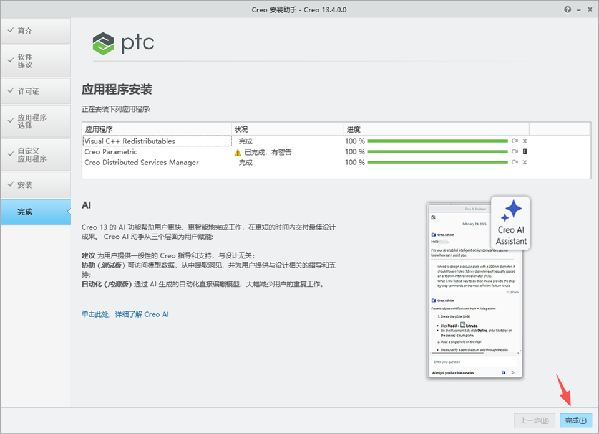Open the info log icon for Creo Parametric
Viewport: 599px width, 434px height.
pos(525,151)
